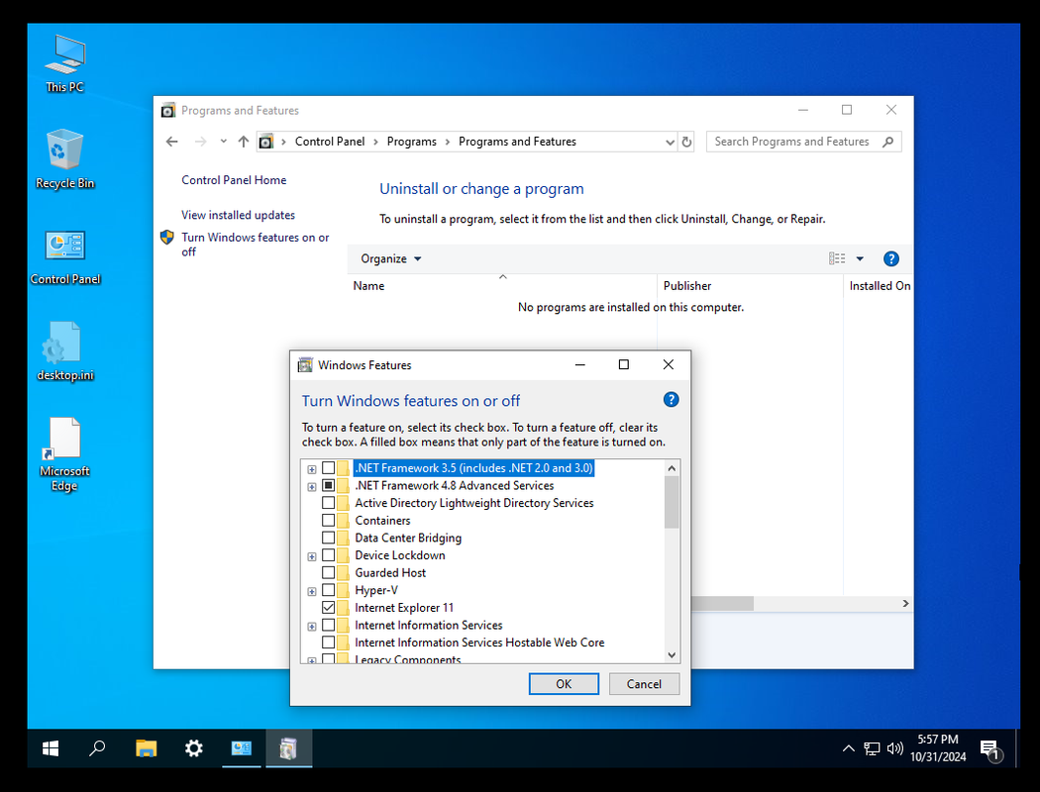
Task: Click Programs and Features breadcrumb segment
Action: point(517,142)
